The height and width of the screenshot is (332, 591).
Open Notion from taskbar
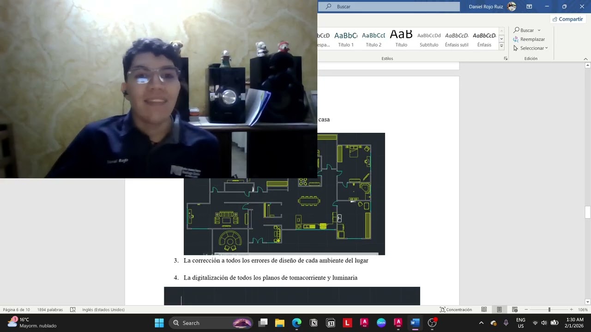tap(314, 323)
